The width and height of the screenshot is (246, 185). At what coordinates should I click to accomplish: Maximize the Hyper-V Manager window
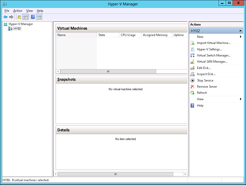pos(229,3)
